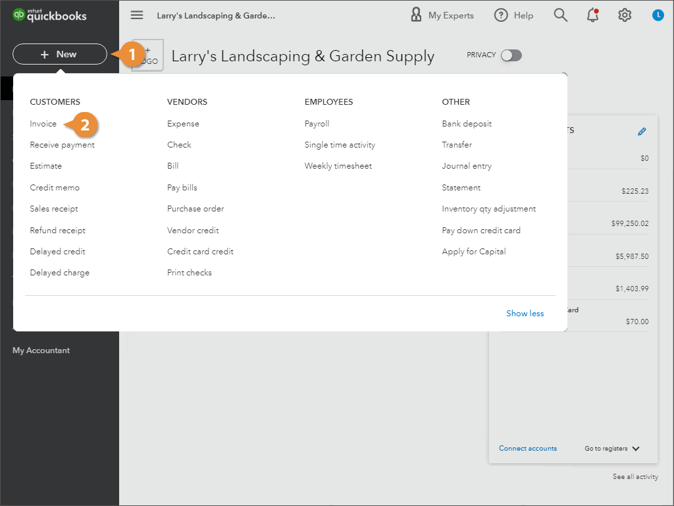This screenshot has height=506, width=674.
Task: Click the LOGO upload placeholder
Action: point(146,55)
